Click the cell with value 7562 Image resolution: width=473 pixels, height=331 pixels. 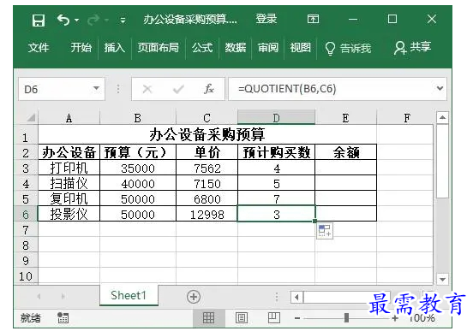tap(207, 168)
